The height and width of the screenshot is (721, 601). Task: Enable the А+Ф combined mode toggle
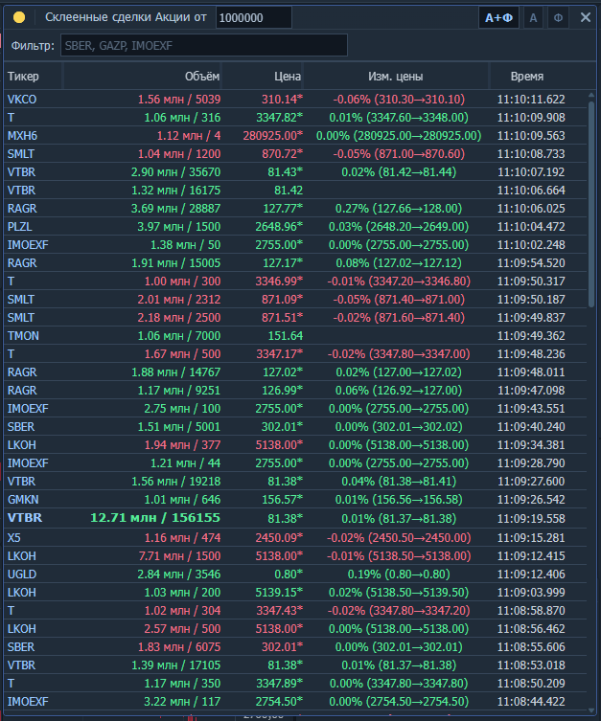coord(499,17)
